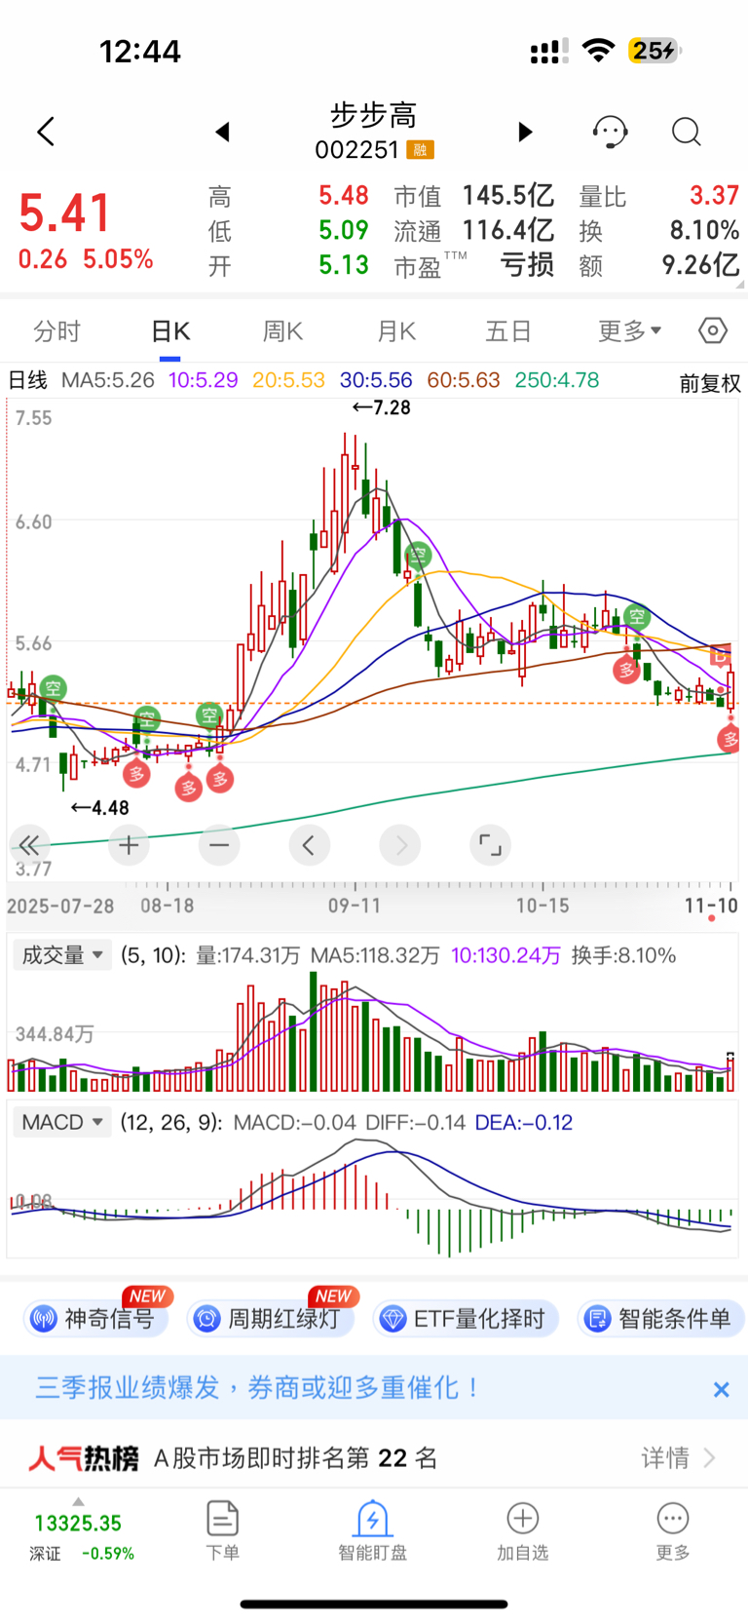Move chart one candle right
The height and width of the screenshot is (1623, 748).
click(400, 845)
